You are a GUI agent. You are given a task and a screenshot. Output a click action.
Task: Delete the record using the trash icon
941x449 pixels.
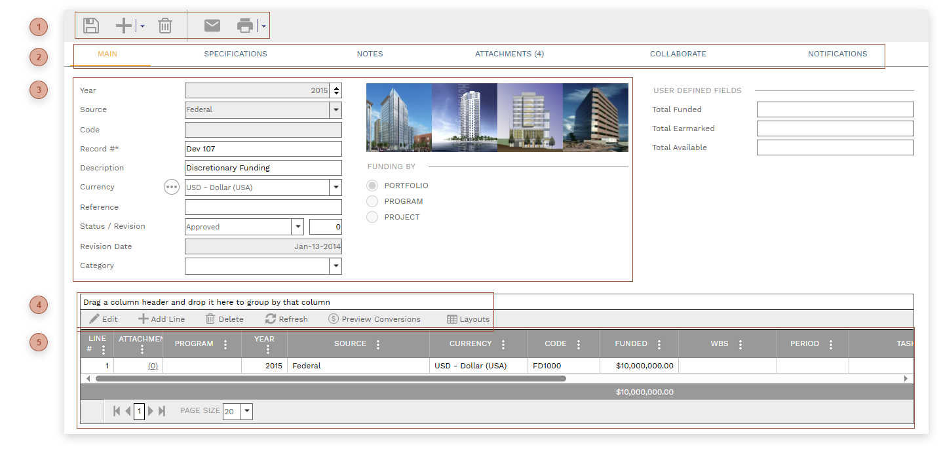(165, 26)
